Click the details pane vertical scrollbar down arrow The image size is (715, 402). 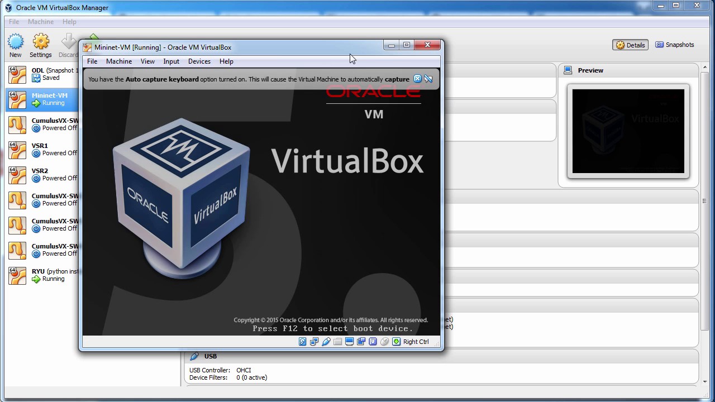coord(704,382)
